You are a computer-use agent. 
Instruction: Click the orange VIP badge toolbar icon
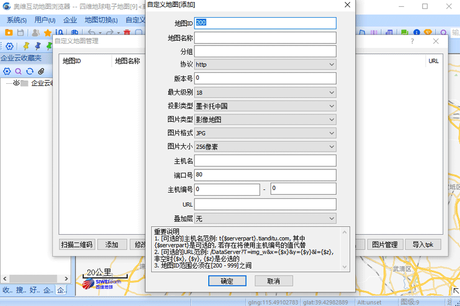428,33
